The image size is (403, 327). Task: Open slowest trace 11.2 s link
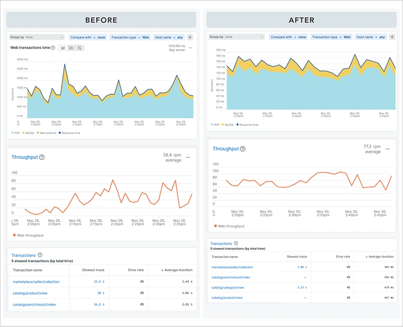click(x=99, y=305)
